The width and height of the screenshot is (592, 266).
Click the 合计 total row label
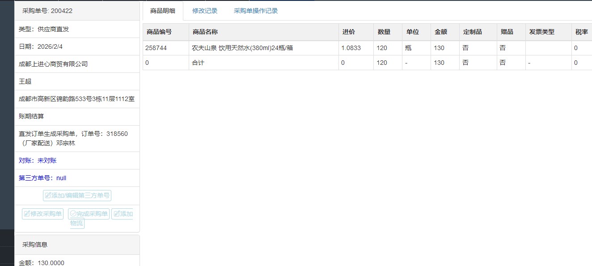(198, 63)
